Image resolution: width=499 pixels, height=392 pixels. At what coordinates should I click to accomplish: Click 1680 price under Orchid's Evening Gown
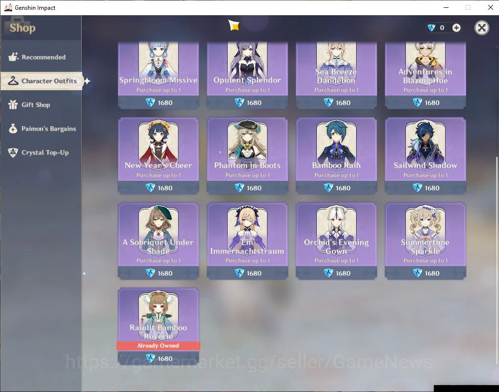click(336, 273)
